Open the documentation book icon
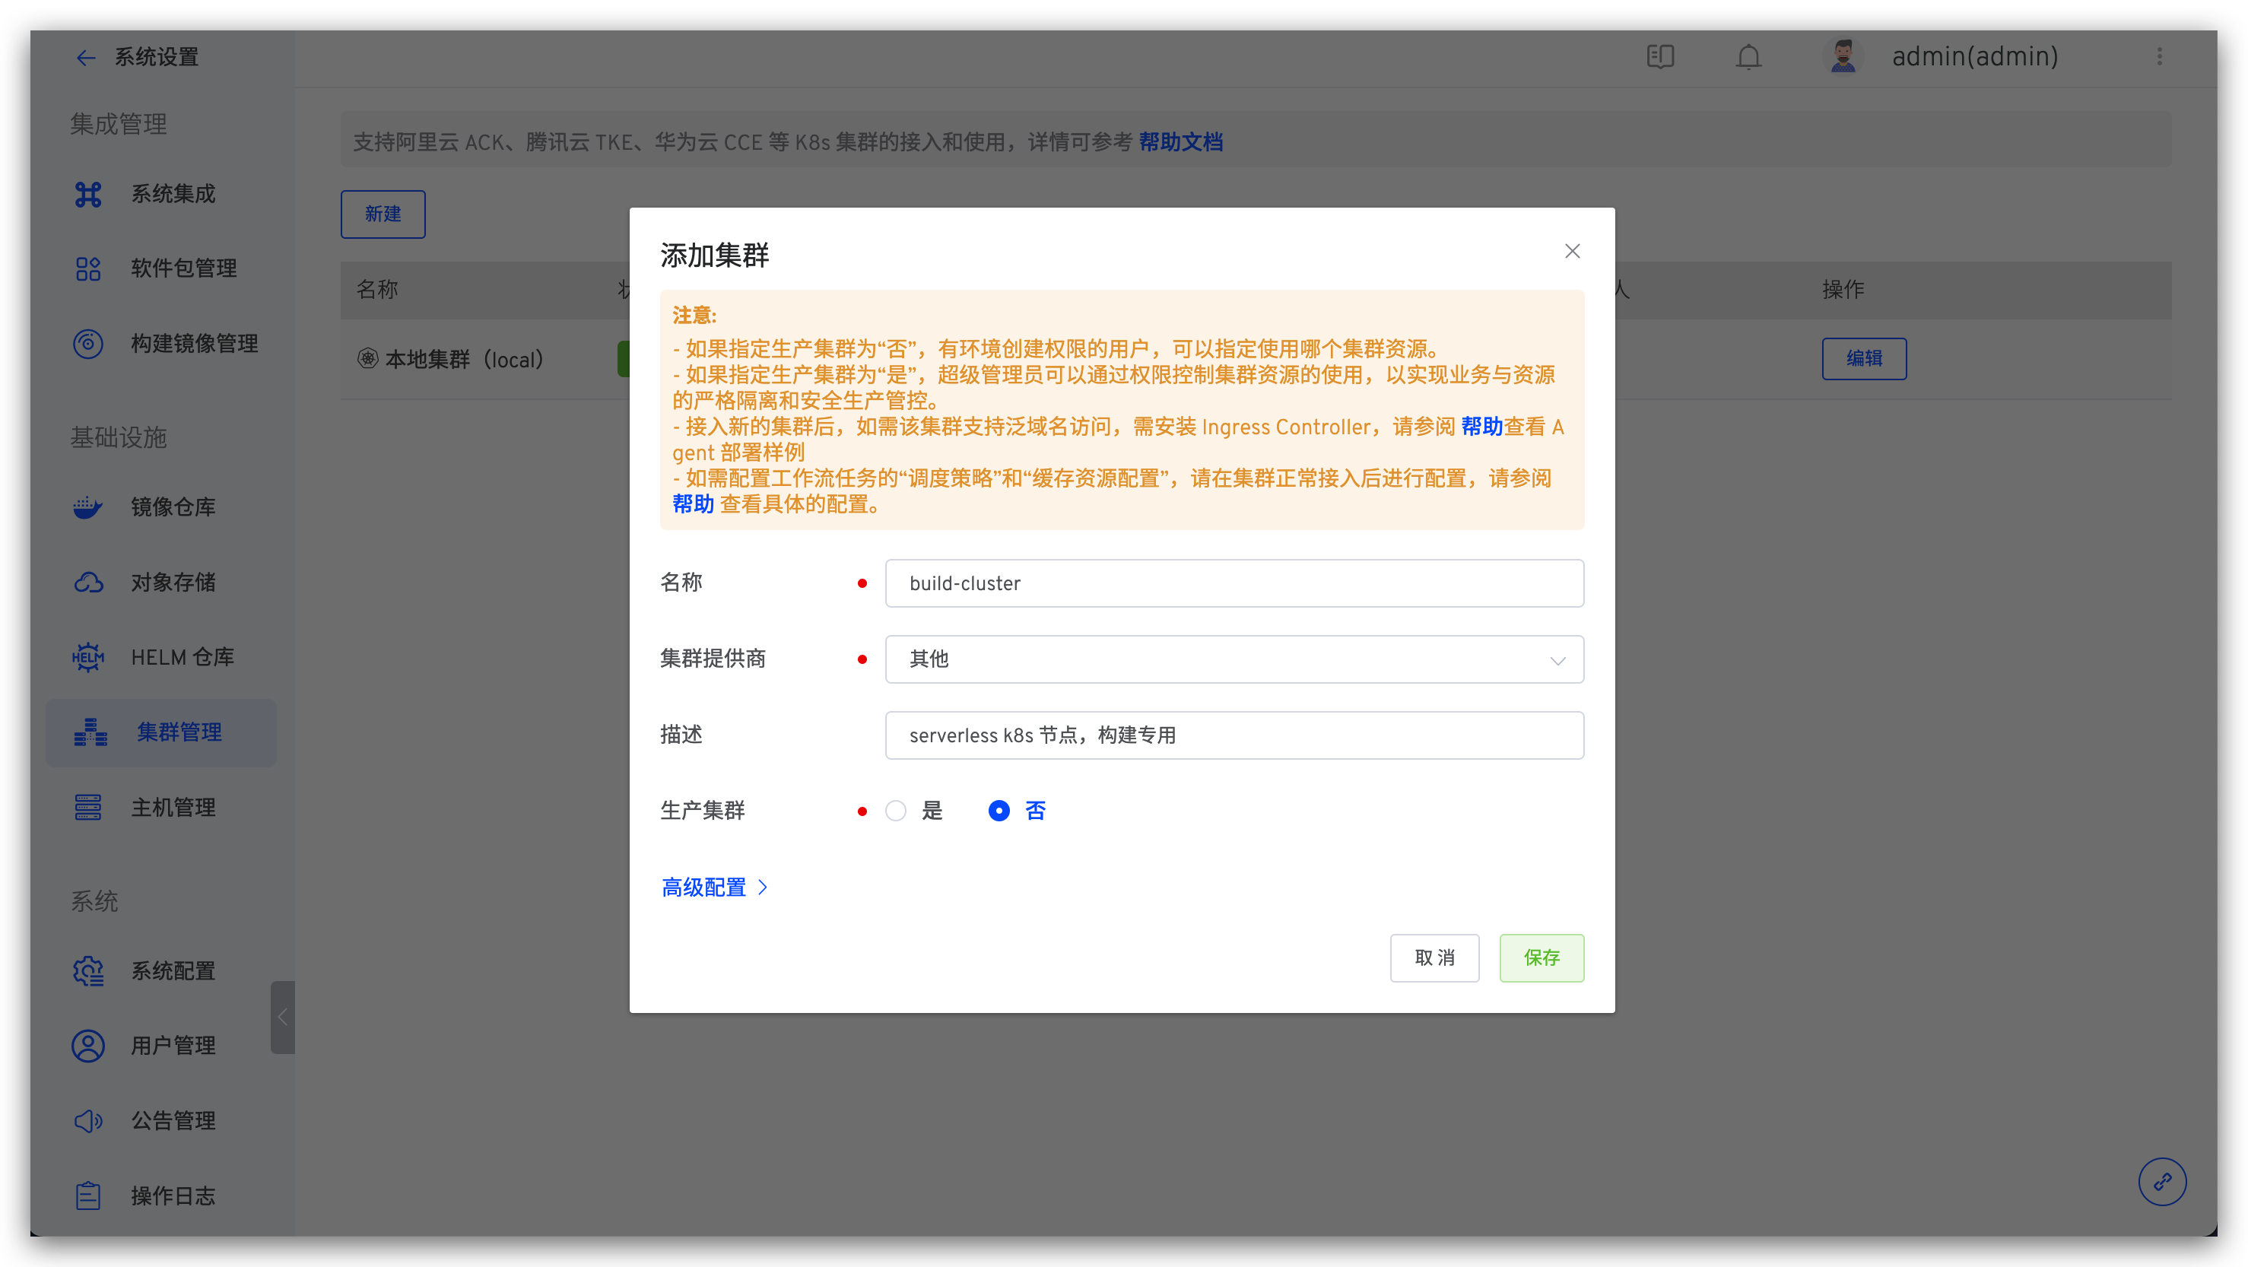2248x1267 pixels. (x=1660, y=58)
